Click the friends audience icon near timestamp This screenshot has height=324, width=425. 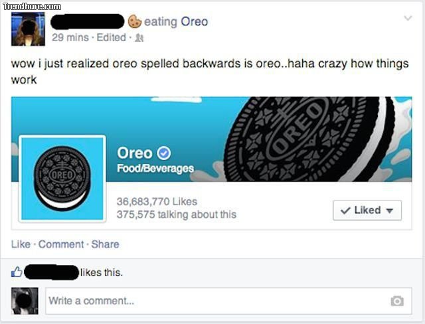pos(140,38)
